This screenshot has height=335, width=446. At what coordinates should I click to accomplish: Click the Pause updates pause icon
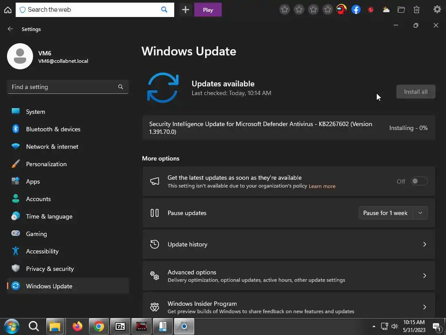tap(155, 213)
